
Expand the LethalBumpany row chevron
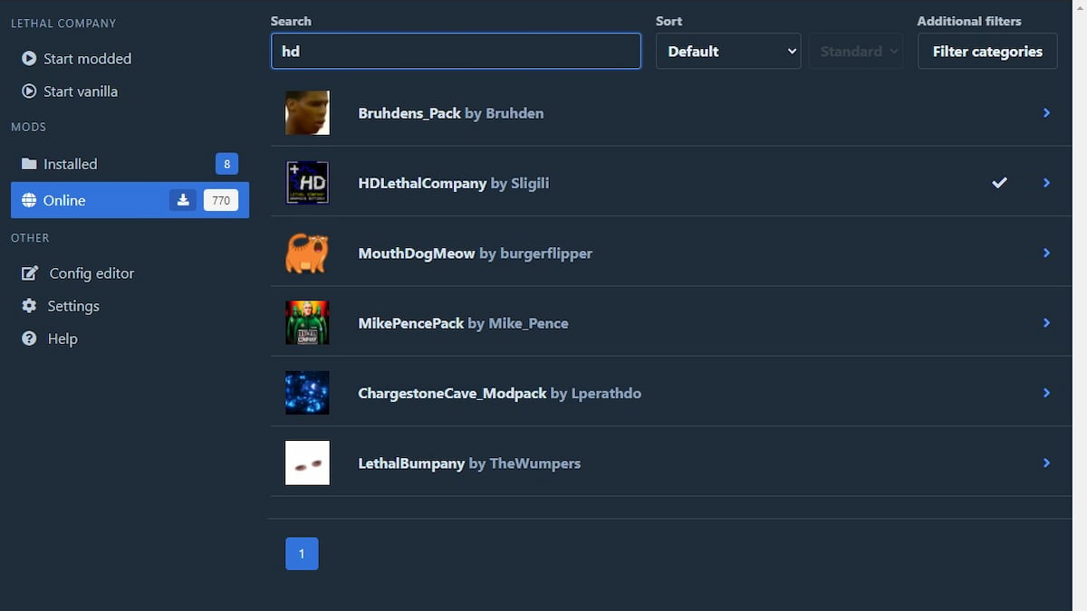[x=1046, y=463]
